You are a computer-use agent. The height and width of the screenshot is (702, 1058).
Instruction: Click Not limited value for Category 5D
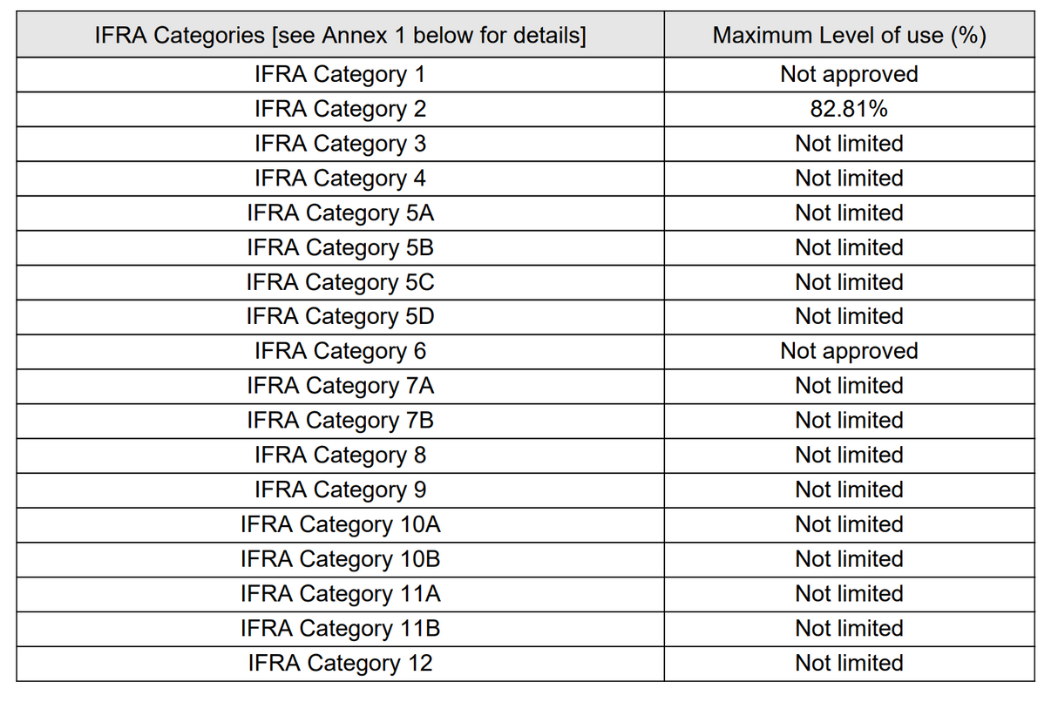click(849, 317)
